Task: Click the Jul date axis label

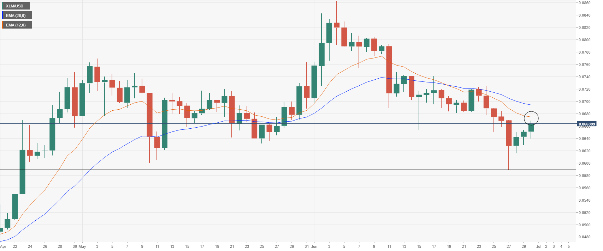Action: click(539, 246)
